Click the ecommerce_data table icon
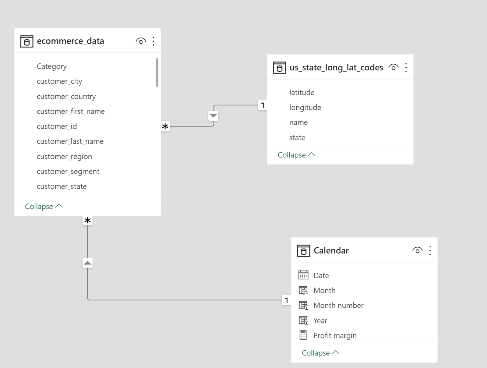This screenshot has height=368, width=487. 27,41
